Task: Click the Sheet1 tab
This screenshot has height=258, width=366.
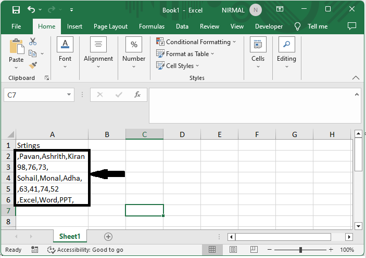Action: pyautogui.click(x=70, y=236)
